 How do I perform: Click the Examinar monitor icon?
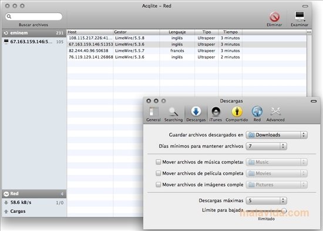pos(300,16)
